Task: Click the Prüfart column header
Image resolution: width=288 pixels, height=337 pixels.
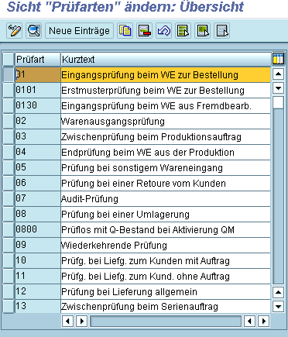Action: pyautogui.click(x=38, y=60)
